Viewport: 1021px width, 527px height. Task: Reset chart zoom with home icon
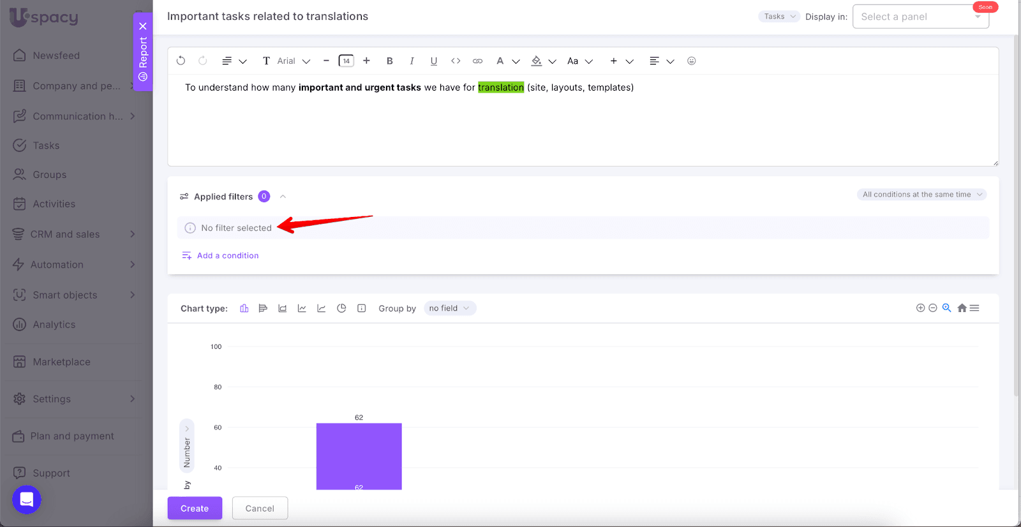point(962,308)
